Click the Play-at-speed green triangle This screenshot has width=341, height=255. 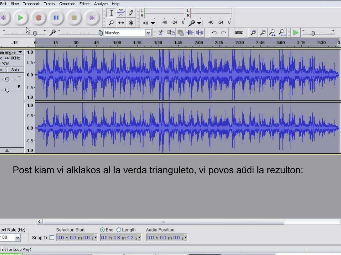point(296,33)
